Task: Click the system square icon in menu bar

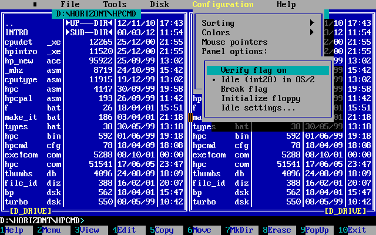Action: pos(35,4)
